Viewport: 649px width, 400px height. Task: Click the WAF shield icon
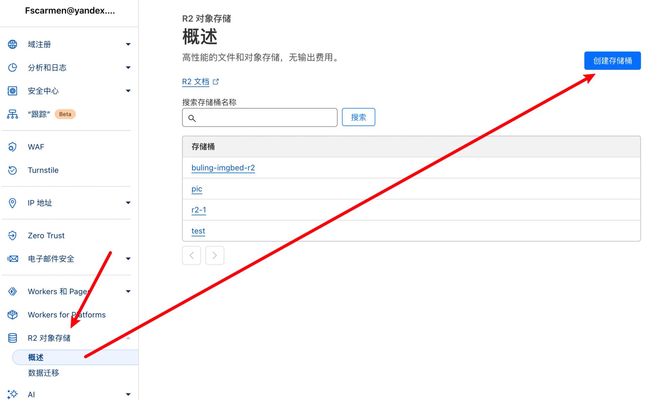(13, 147)
